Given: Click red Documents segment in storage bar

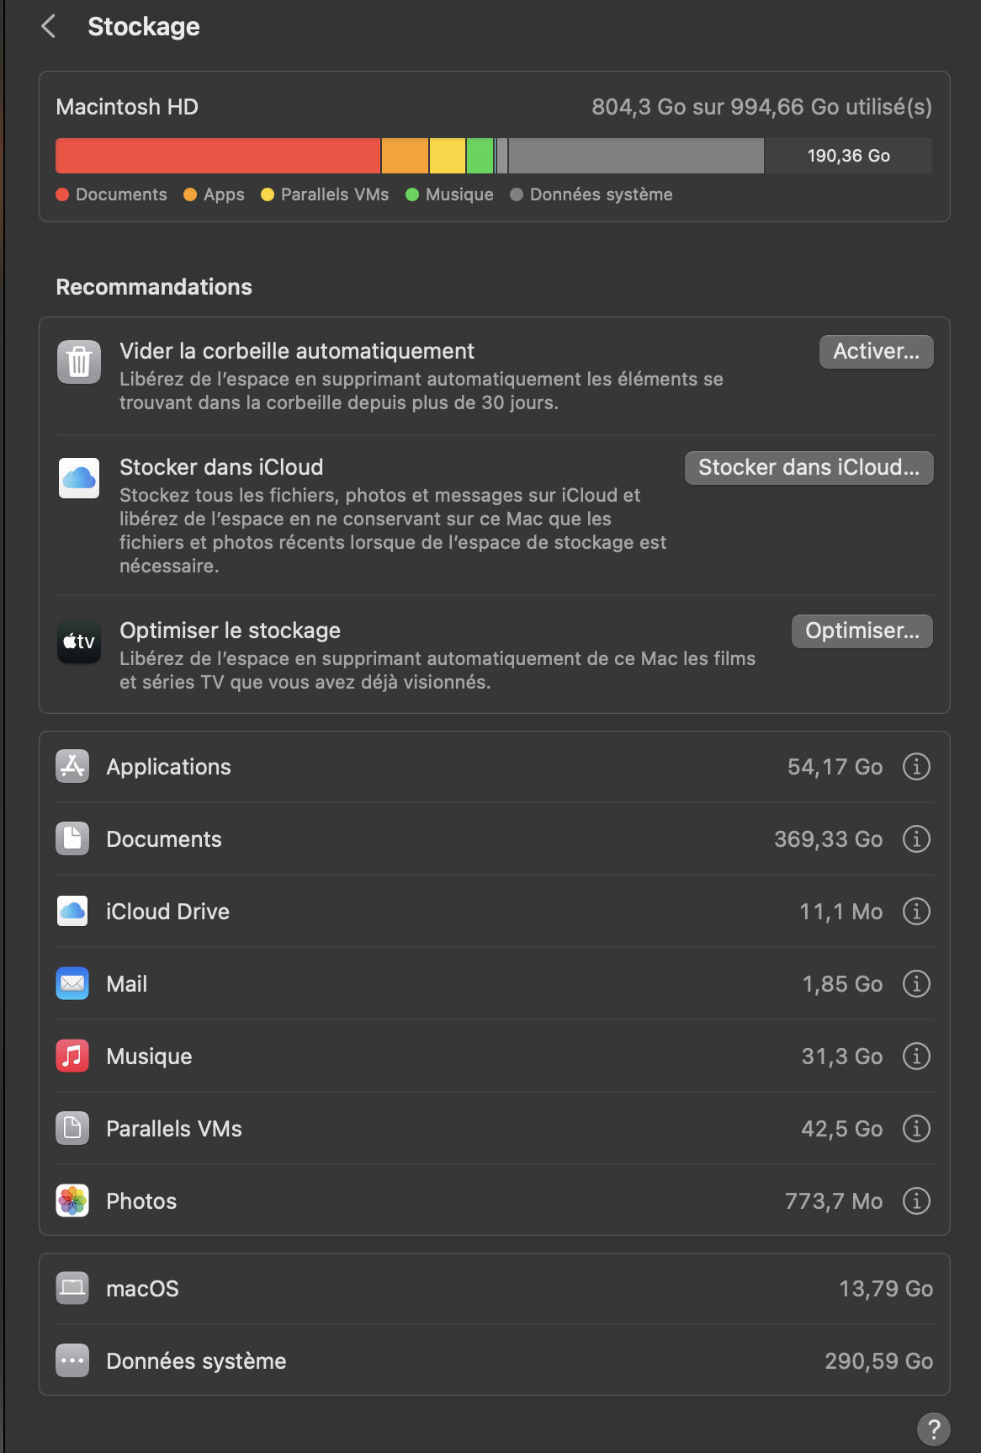Looking at the screenshot, I should pos(217,156).
